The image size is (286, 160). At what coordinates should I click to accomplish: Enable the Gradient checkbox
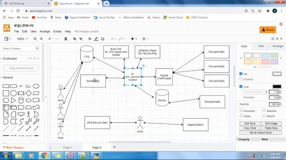click(241, 79)
